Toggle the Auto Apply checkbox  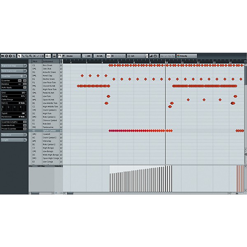click(25, 88)
